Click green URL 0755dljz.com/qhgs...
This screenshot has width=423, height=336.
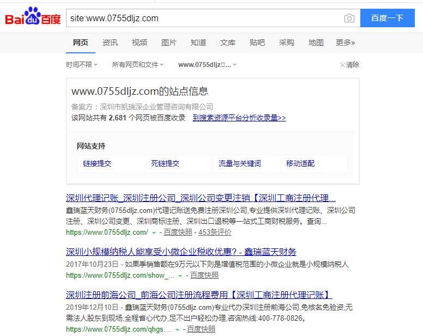(118, 329)
